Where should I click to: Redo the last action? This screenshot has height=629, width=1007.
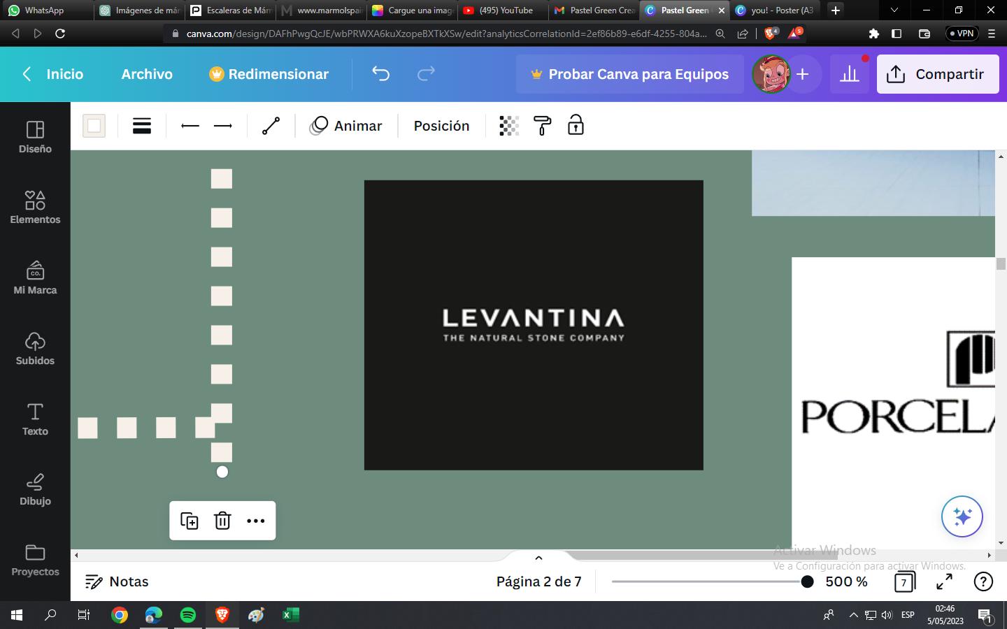(426, 73)
